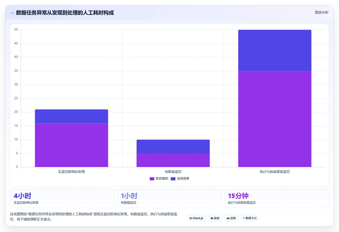The width and height of the screenshot is (339, 232).
Task: Click the axis label 无监控的事后发现
Action: point(72,172)
